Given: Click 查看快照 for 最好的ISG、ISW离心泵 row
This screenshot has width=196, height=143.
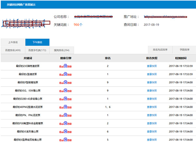Looking at the screenshot, I should click(x=152, y=90).
